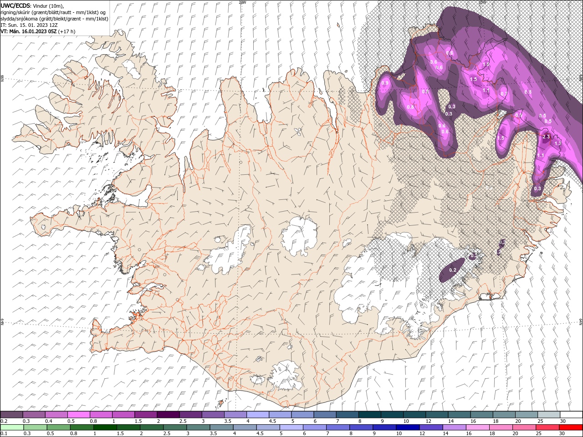Image resolution: width=583 pixels, height=437 pixels.
Task: Click the 1.3 snowfall value on the map
Action: (558, 143)
